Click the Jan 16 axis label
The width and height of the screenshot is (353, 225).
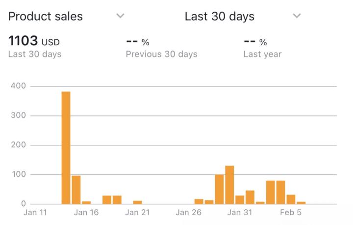87,213
